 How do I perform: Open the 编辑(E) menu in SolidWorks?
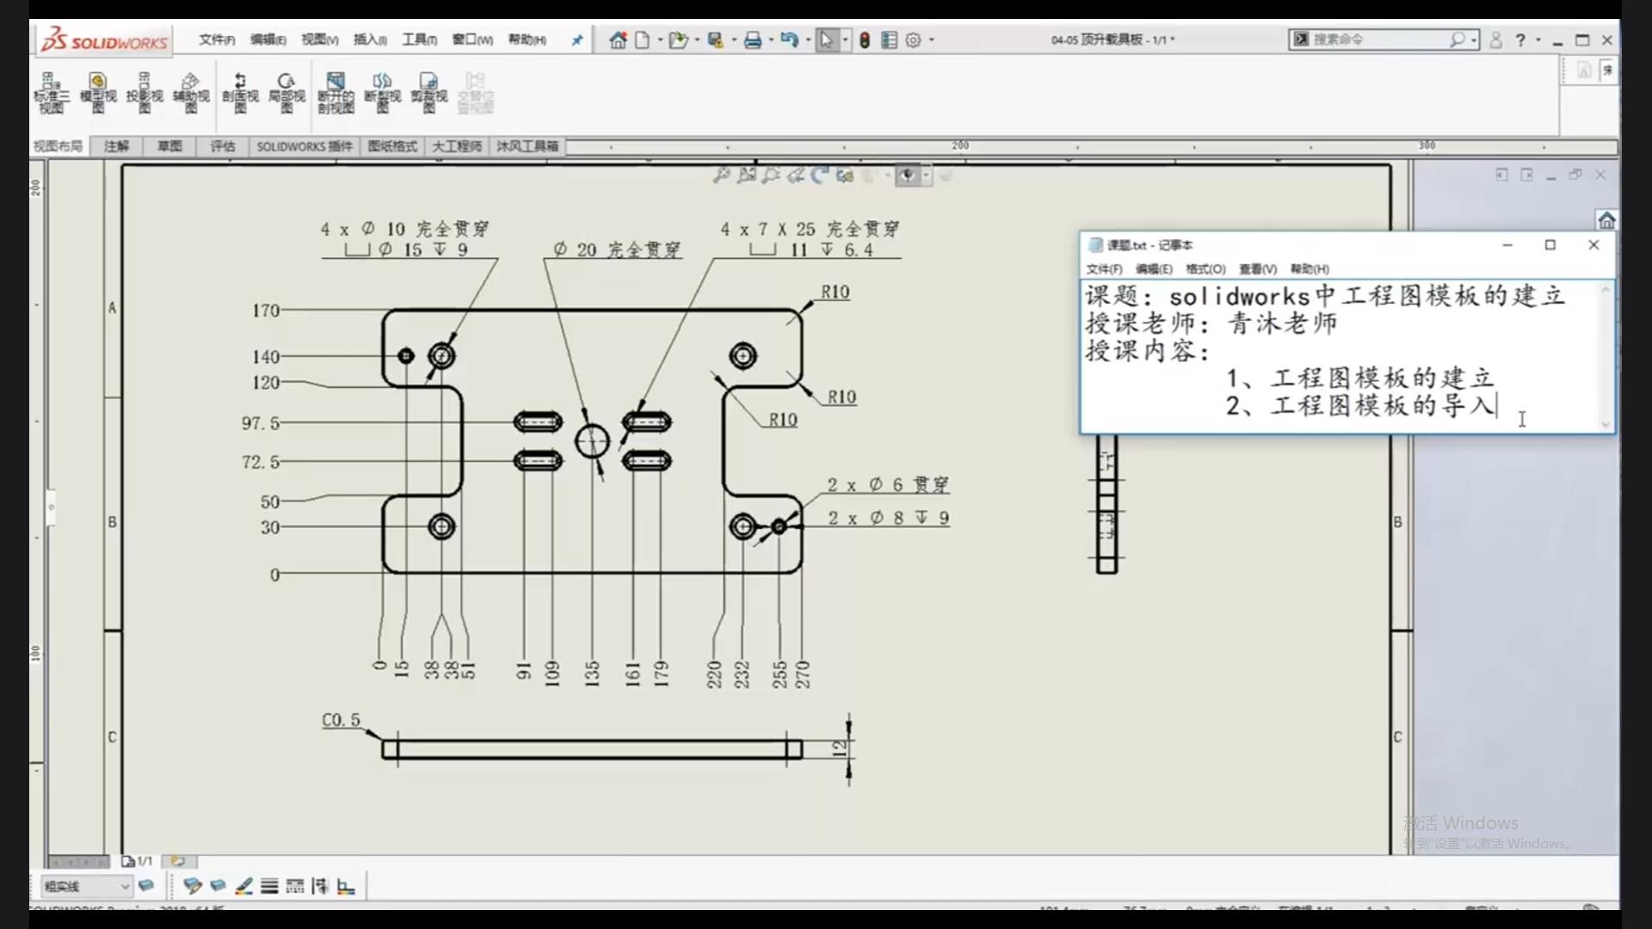coord(268,40)
